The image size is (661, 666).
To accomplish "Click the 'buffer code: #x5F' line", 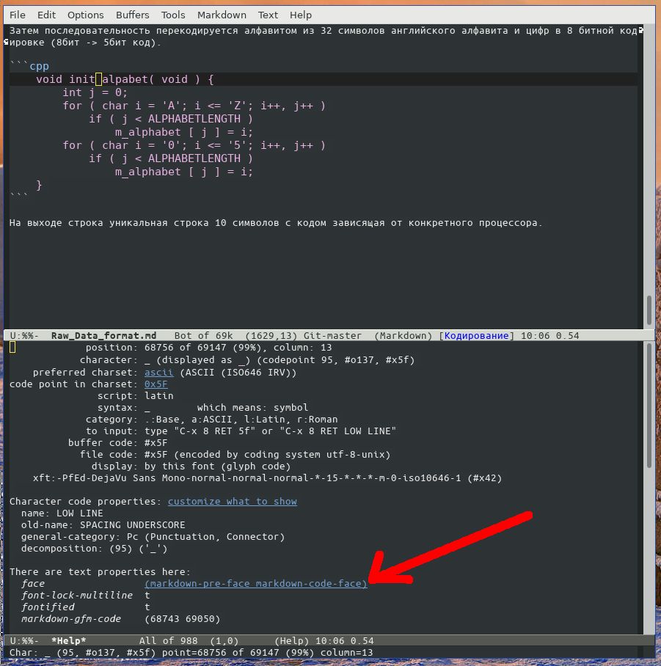I will pos(117,442).
